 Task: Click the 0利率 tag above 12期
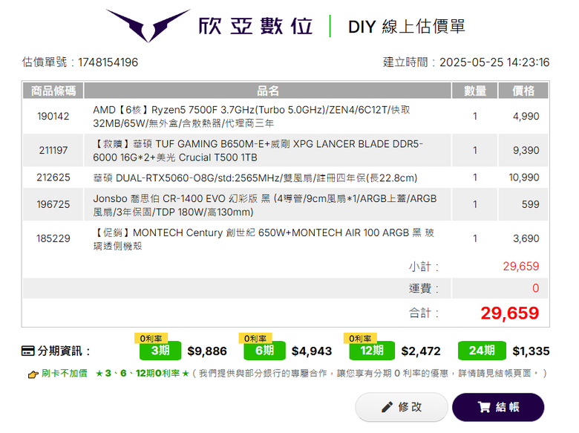(x=360, y=338)
